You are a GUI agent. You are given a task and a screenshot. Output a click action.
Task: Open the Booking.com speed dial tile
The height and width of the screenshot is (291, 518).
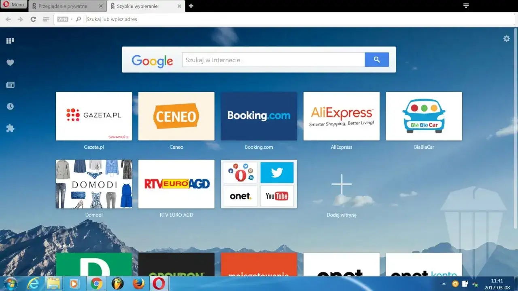(x=259, y=116)
